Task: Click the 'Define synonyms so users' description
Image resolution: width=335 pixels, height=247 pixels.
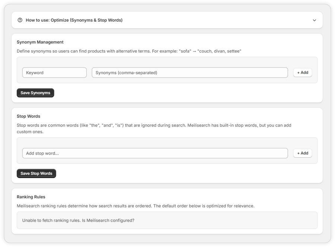Action: point(129,51)
